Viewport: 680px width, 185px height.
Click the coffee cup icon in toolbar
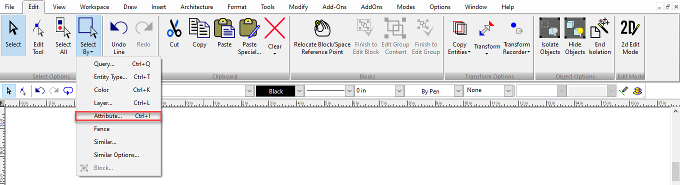coord(636,91)
